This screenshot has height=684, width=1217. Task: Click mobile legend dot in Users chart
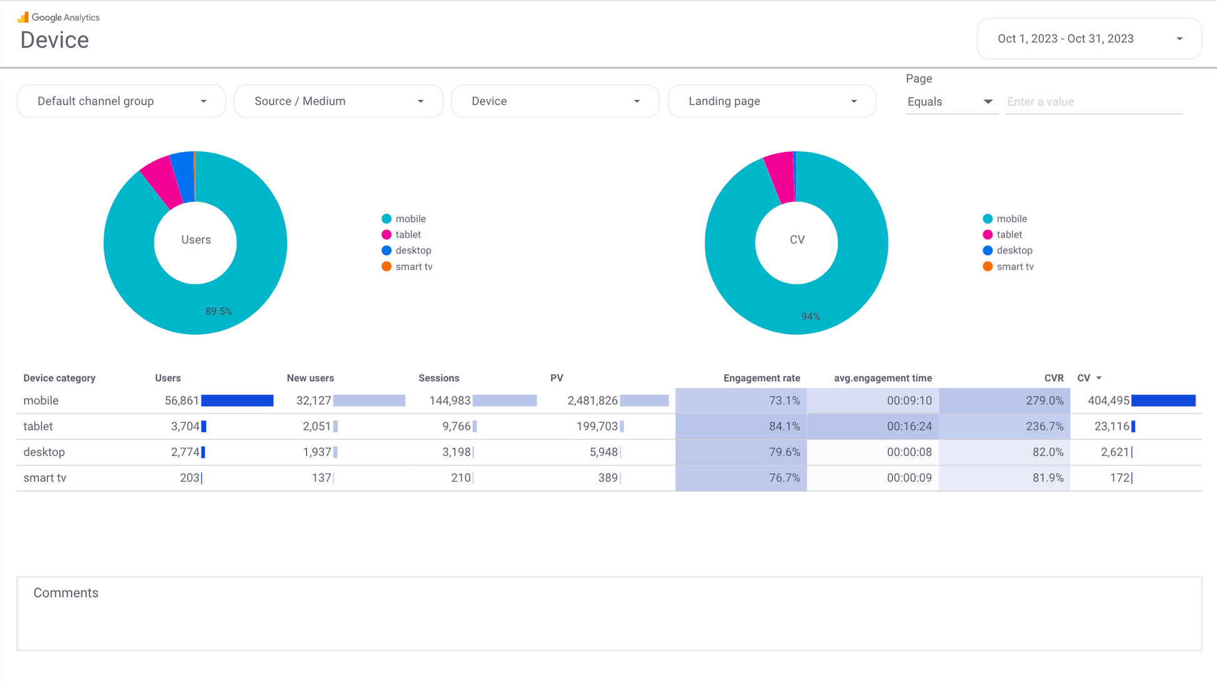point(386,219)
